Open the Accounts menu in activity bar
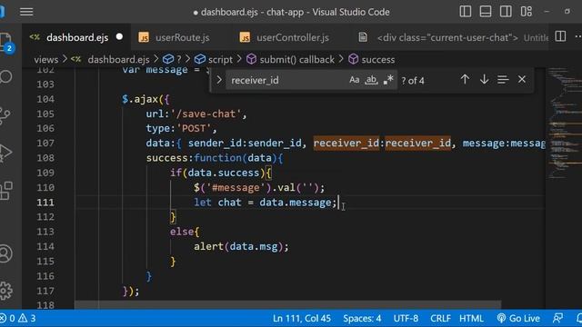The height and width of the screenshot is (327, 582). coord(6,253)
